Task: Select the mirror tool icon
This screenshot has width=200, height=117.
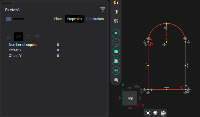Action: coord(37,37)
